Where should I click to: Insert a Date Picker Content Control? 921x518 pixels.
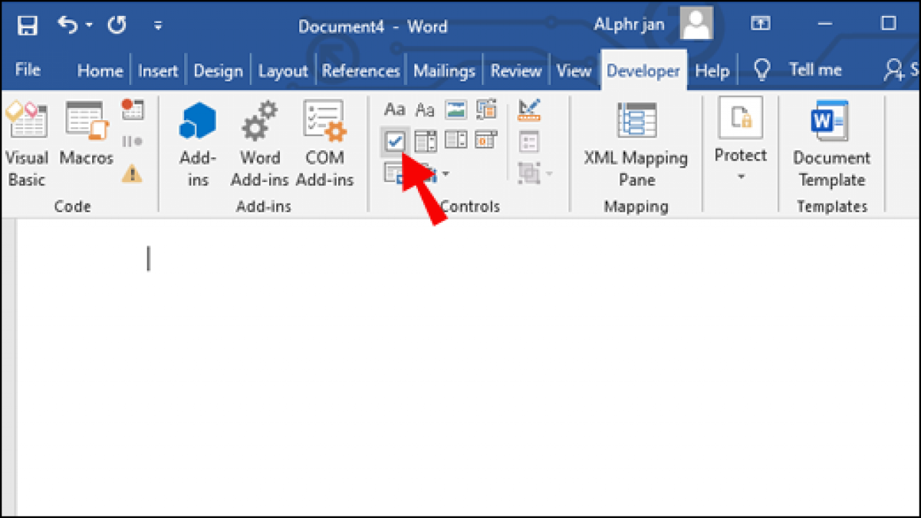click(x=486, y=141)
